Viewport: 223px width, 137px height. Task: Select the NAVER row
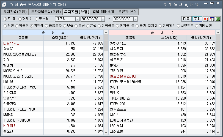(162, 65)
